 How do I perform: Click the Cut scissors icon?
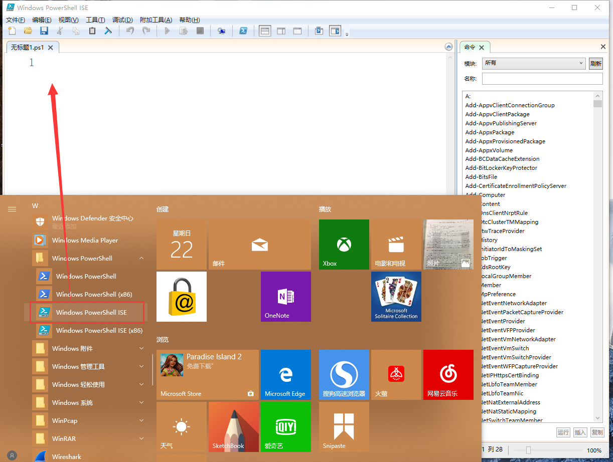60,31
